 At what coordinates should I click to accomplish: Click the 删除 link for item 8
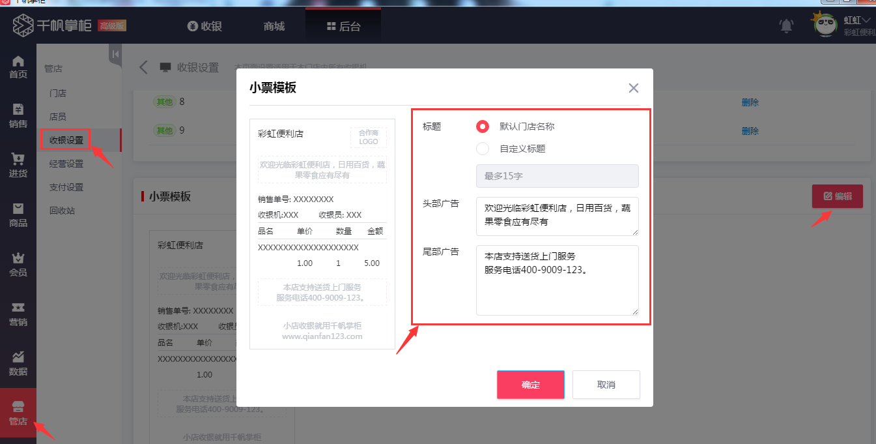click(750, 103)
